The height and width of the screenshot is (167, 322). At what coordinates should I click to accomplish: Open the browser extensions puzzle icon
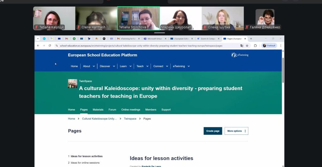click(x=255, y=45)
